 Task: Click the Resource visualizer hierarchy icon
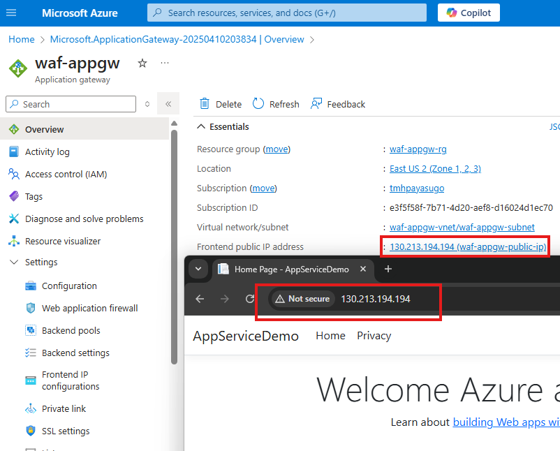coord(13,241)
